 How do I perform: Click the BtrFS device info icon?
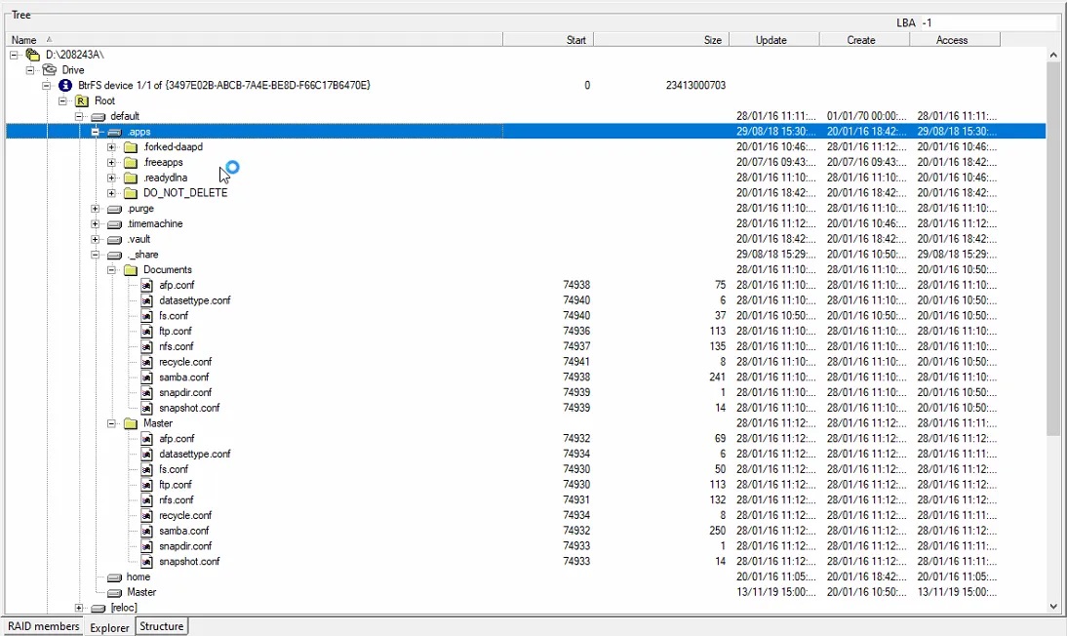click(x=65, y=86)
